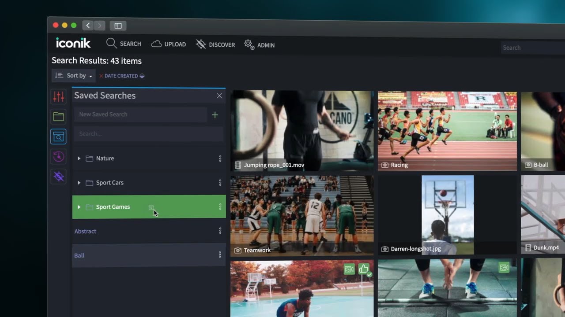Screen dimensions: 565x317
Task: Click the camera icon beside Teamwork
Action: [238, 251]
